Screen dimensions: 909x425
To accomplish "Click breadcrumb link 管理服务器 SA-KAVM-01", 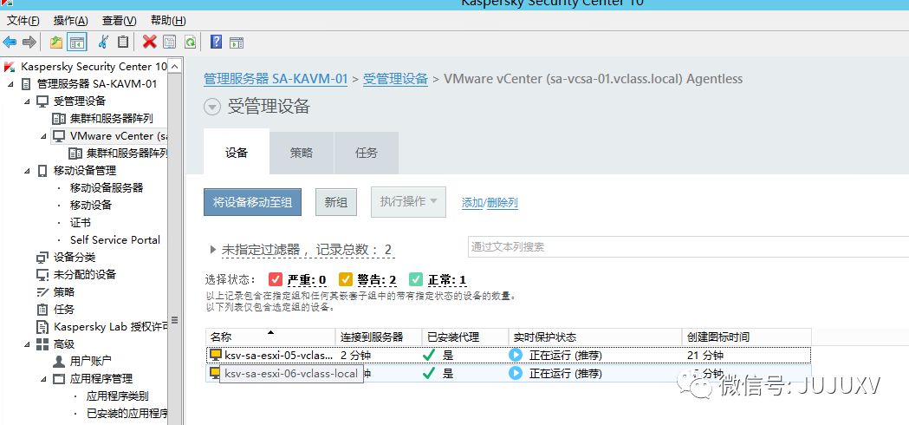I will click(x=276, y=79).
